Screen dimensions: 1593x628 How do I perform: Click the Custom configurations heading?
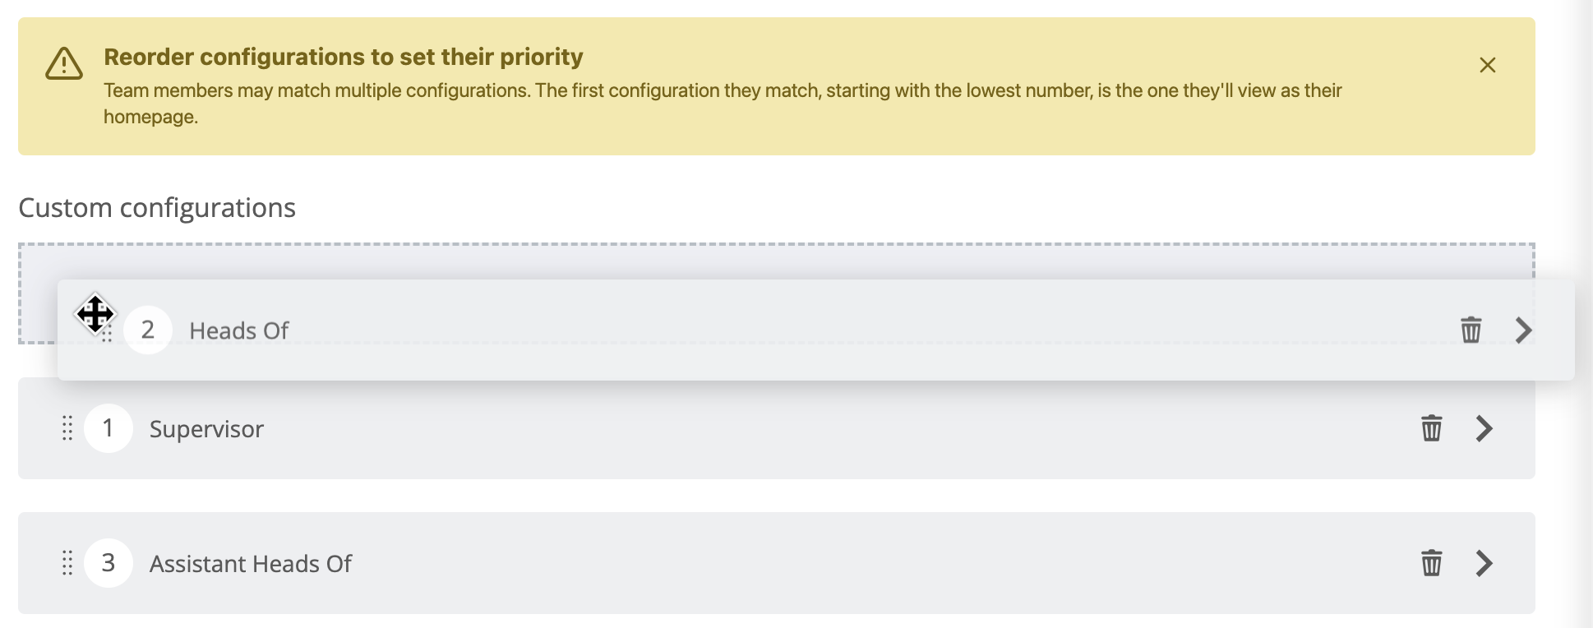click(157, 208)
